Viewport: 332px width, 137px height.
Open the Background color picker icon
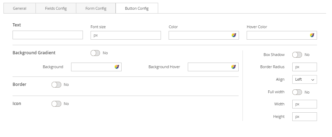tap(117, 67)
